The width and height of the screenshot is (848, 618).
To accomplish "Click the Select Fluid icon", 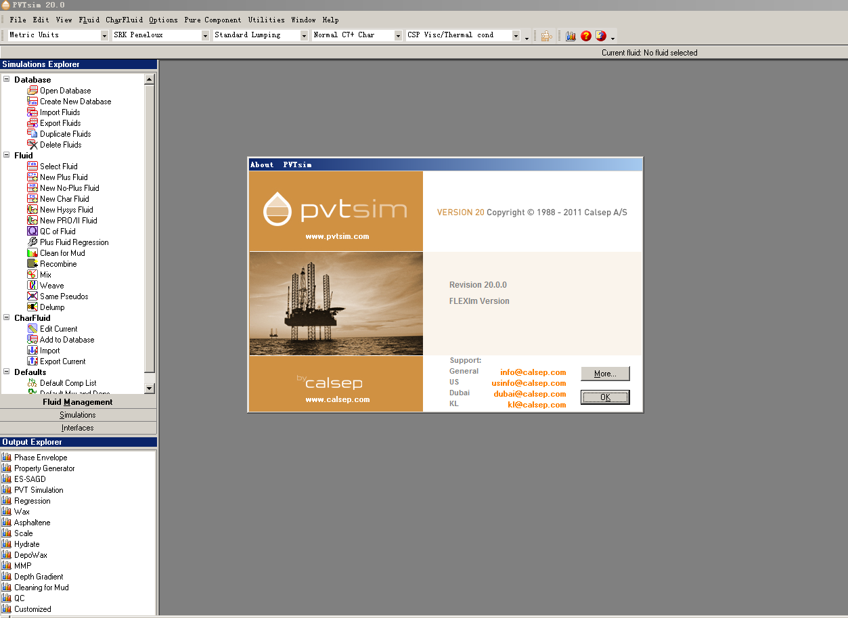I will click(32, 166).
